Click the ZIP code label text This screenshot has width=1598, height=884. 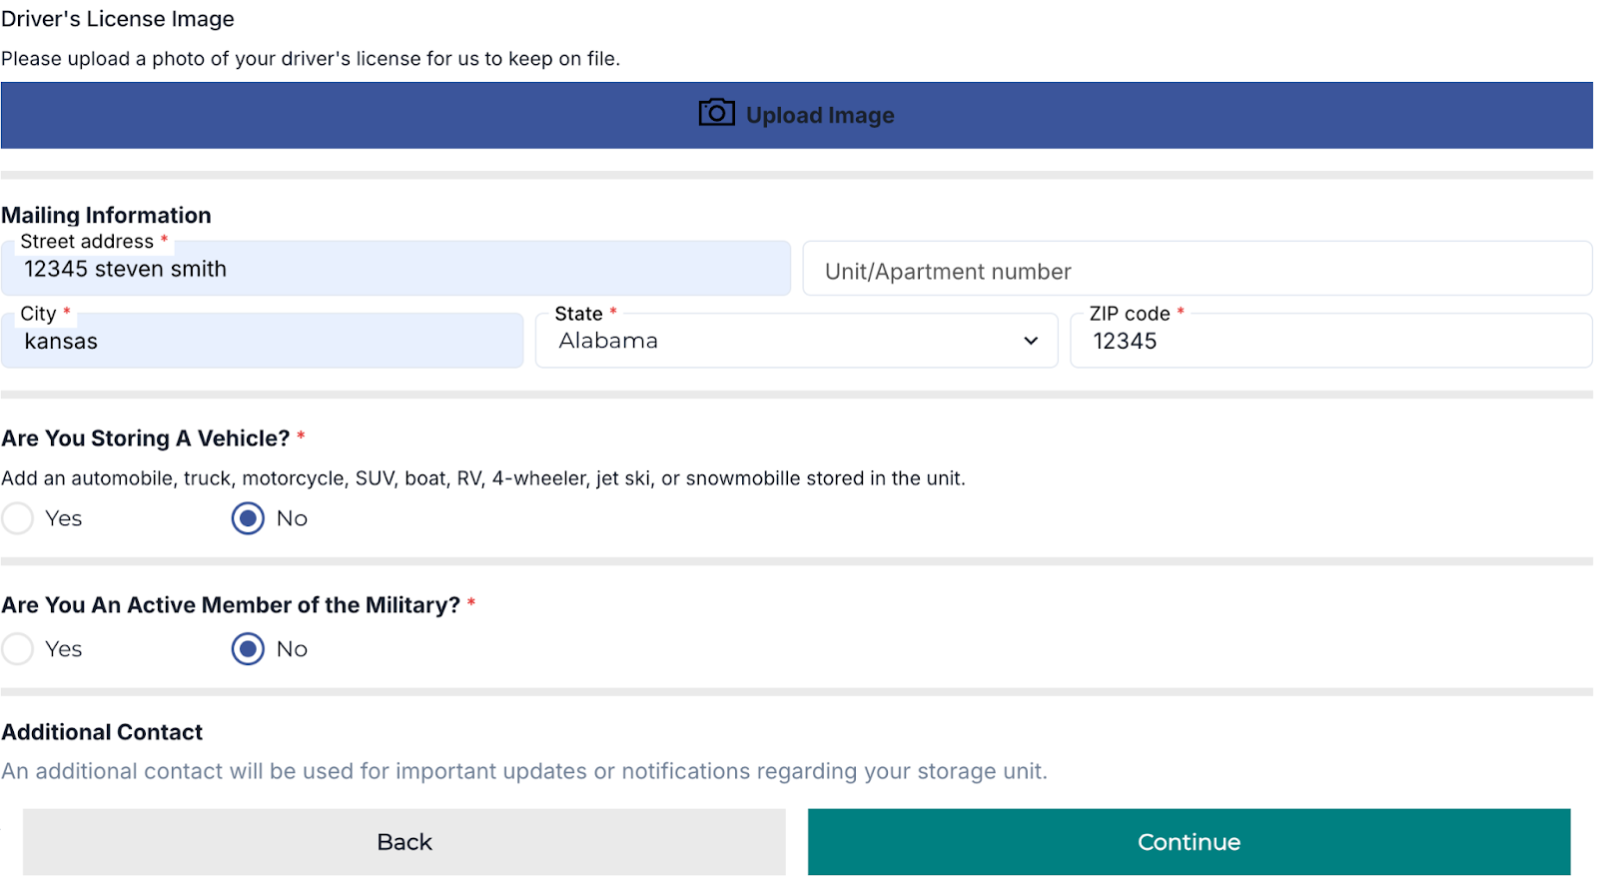coord(1129,314)
